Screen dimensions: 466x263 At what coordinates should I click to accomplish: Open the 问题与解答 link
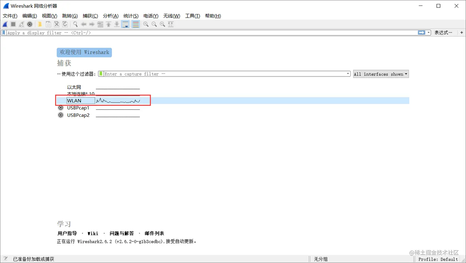(122, 233)
